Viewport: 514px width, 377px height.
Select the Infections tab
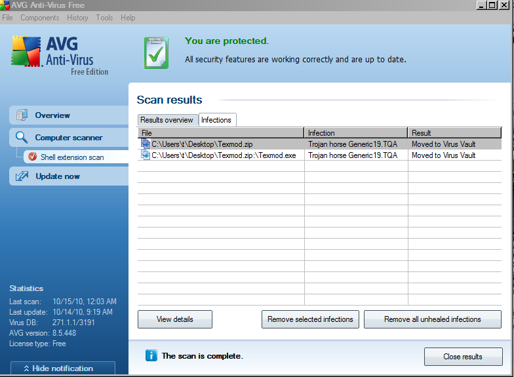pyautogui.click(x=216, y=120)
